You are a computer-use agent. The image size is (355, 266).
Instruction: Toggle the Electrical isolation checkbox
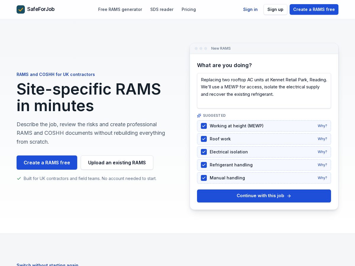(x=204, y=152)
